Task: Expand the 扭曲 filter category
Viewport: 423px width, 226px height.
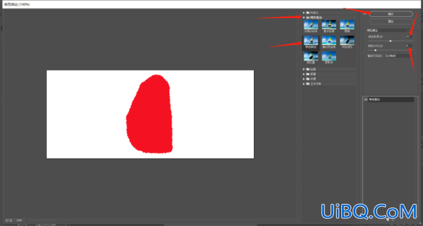Action: click(x=304, y=70)
